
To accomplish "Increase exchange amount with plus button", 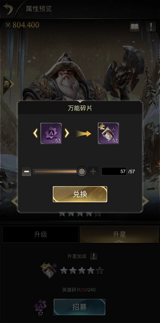I will (93, 171).
